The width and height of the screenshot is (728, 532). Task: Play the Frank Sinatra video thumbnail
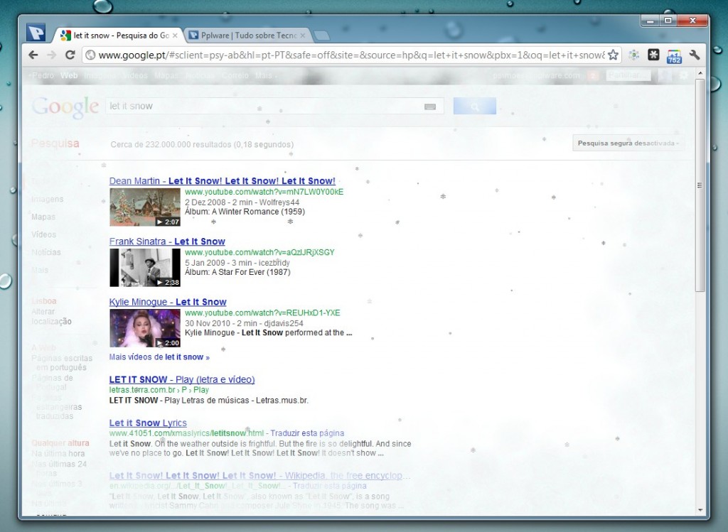click(145, 268)
